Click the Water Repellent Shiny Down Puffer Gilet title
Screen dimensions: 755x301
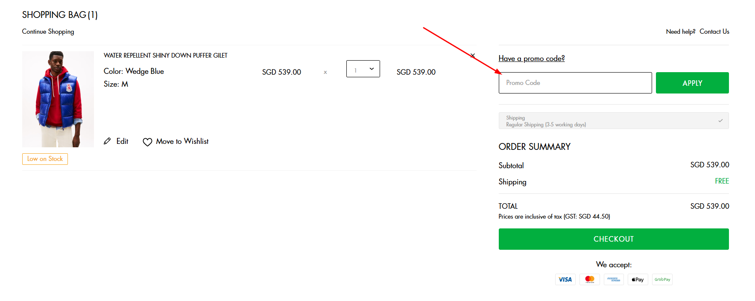165,56
